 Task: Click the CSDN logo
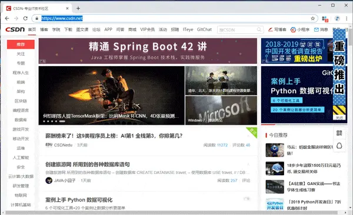point(15,29)
